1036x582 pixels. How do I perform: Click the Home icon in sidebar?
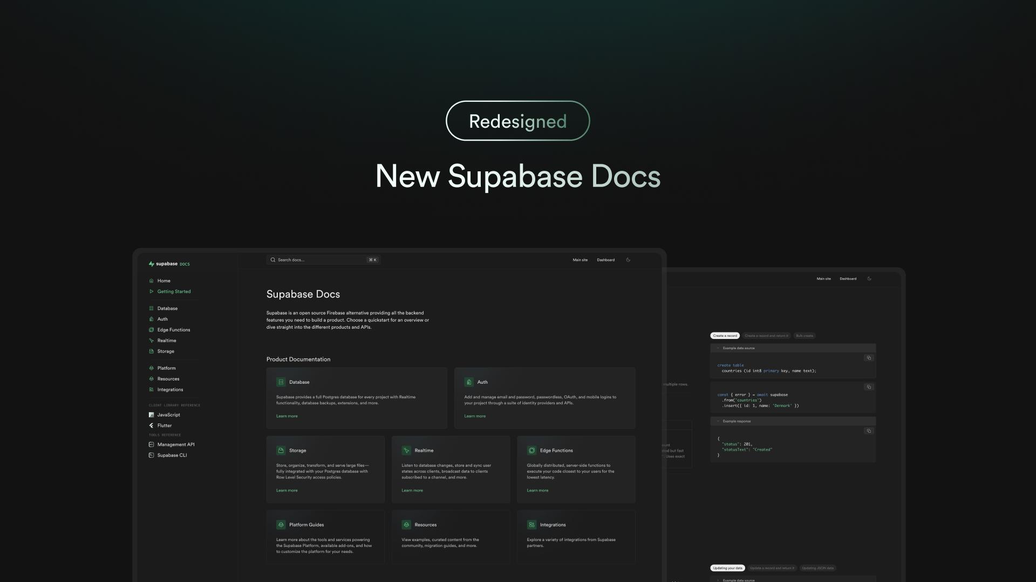(x=151, y=281)
